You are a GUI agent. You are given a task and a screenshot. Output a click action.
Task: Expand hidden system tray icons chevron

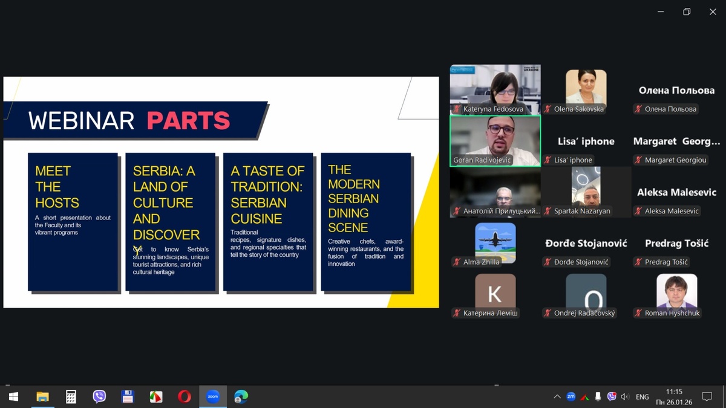click(x=557, y=397)
